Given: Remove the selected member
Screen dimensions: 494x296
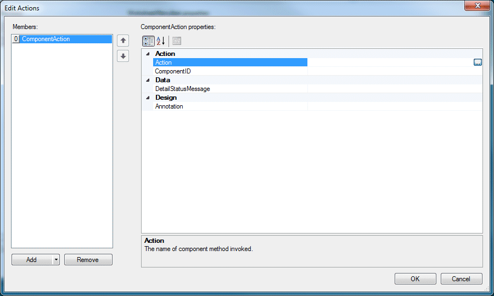Looking at the screenshot, I should pos(88,260).
